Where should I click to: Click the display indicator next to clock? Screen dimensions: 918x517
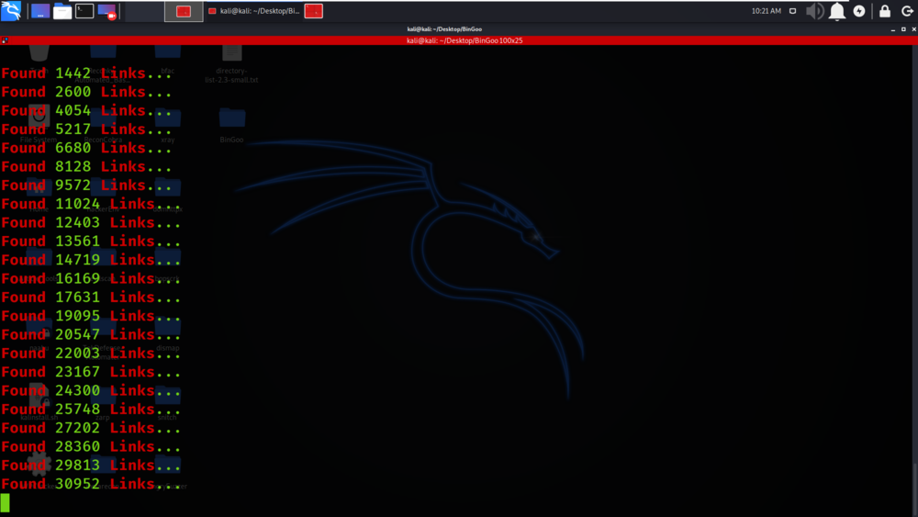click(793, 11)
